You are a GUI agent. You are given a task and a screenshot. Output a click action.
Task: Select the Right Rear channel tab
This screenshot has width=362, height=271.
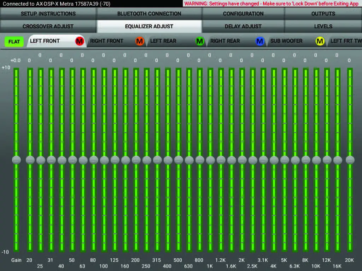tap(237, 41)
